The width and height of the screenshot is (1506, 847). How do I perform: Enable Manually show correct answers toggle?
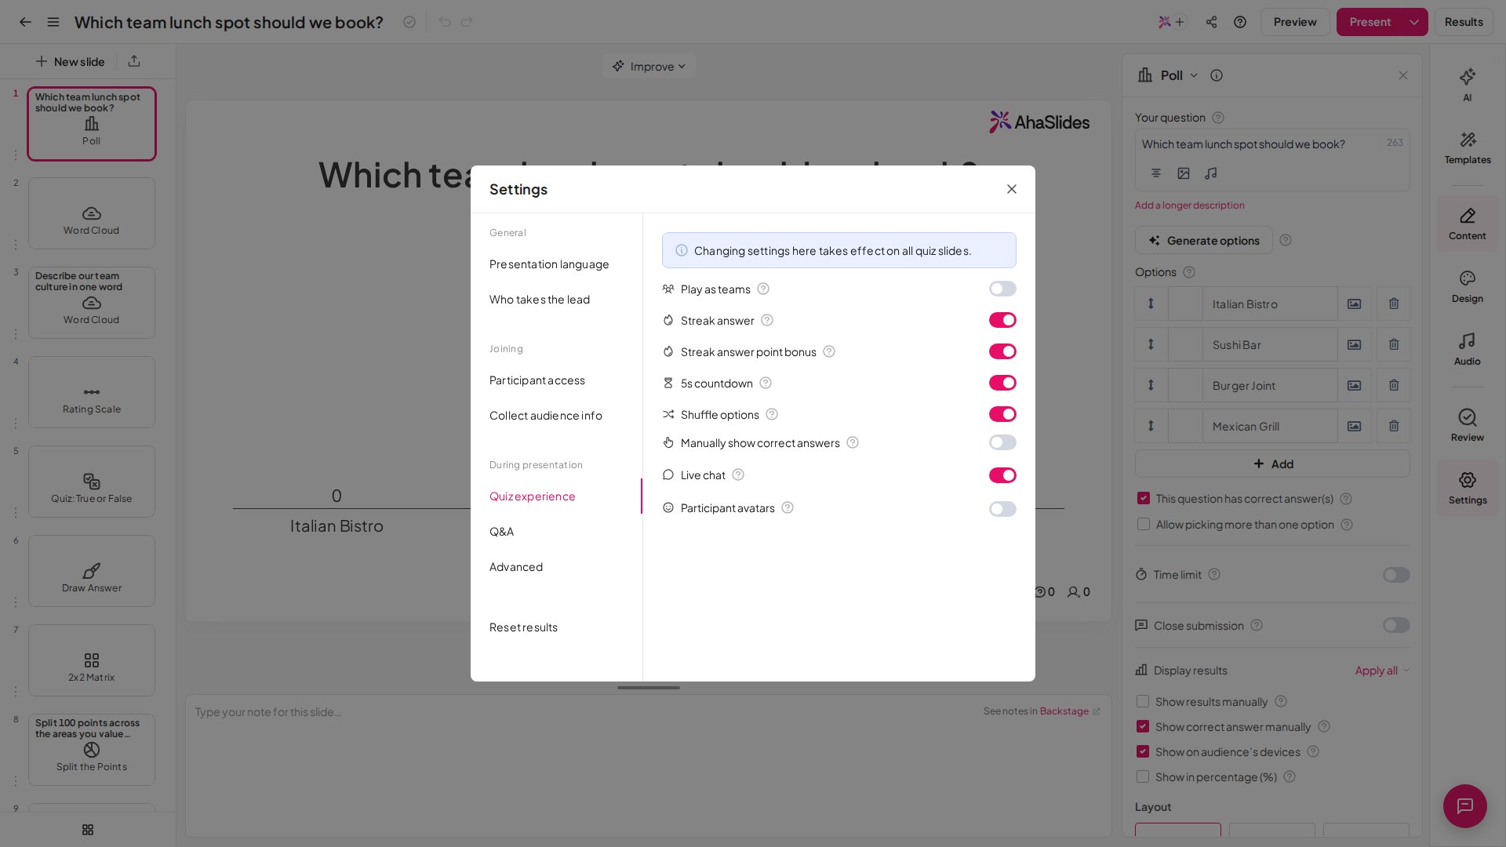pyautogui.click(x=1002, y=442)
